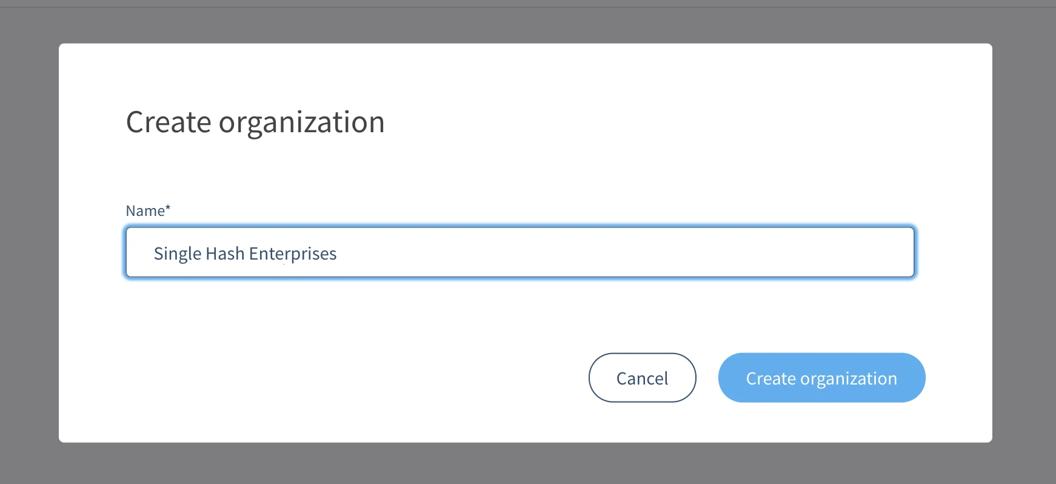This screenshot has width=1056, height=484.
Task: Click the grey overlay outside the dialog
Action: 30,243
